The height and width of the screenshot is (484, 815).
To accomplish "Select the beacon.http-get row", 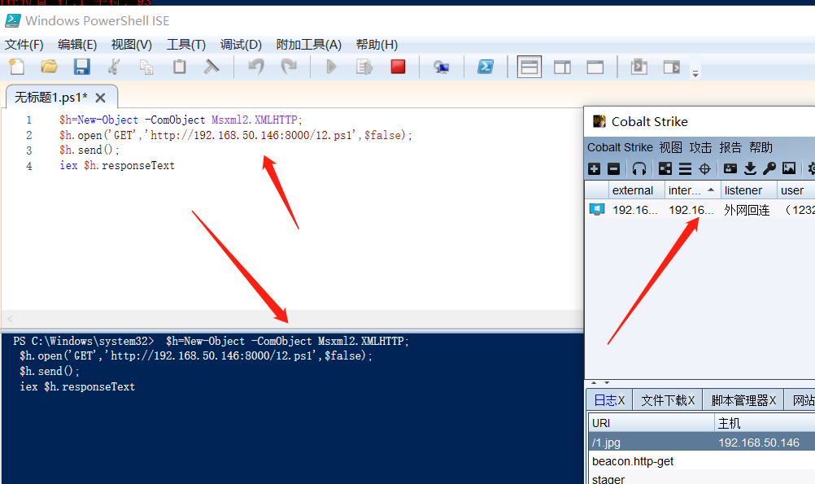I will pos(702,461).
